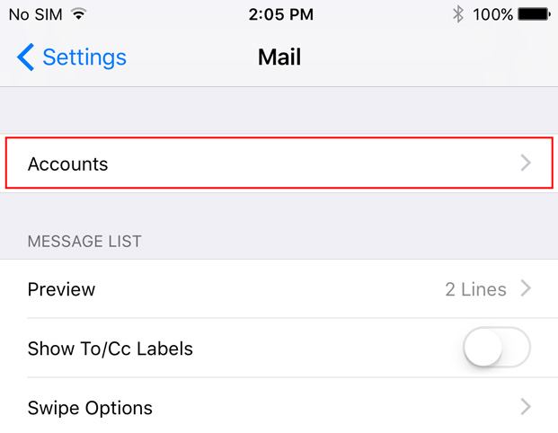This screenshot has width=558, height=433.
Task: Change the 2 Lines preview value
Action: pyautogui.click(x=475, y=289)
